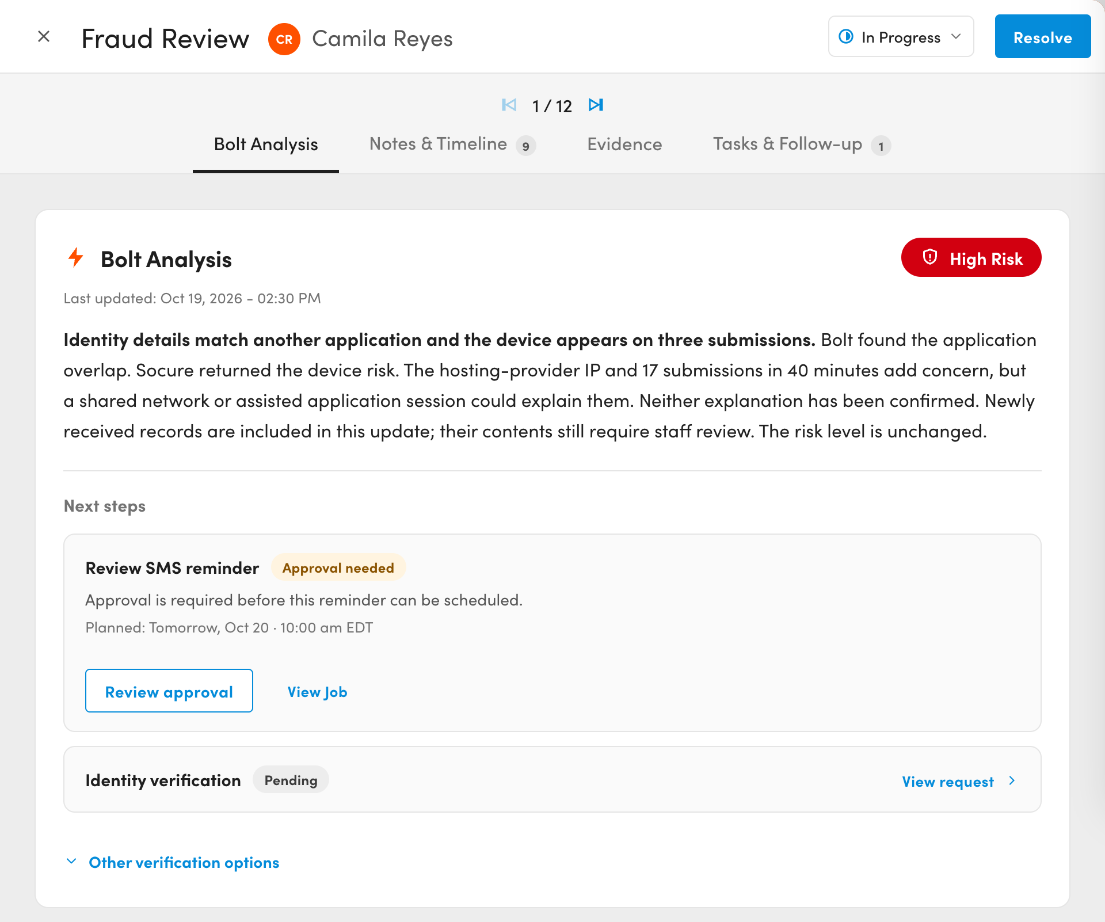Click the 1 / 12 case counter
1105x922 pixels.
pos(552,106)
